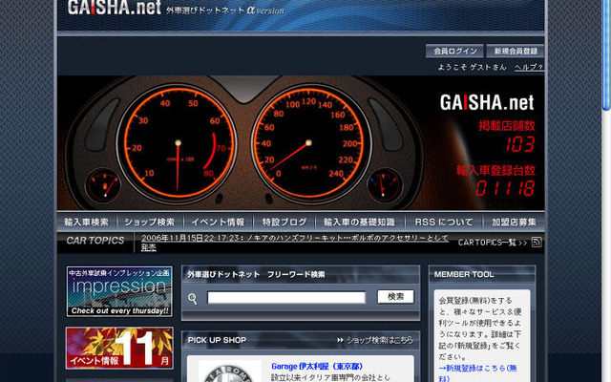This screenshot has height=382, width=611.
Task: Click the 新規会員登録 new member button
Action: [x=516, y=51]
